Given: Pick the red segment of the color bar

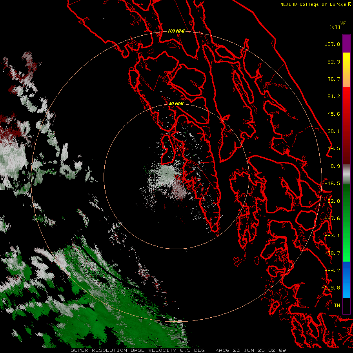Looking at the screenshot, I should tap(346, 126).
